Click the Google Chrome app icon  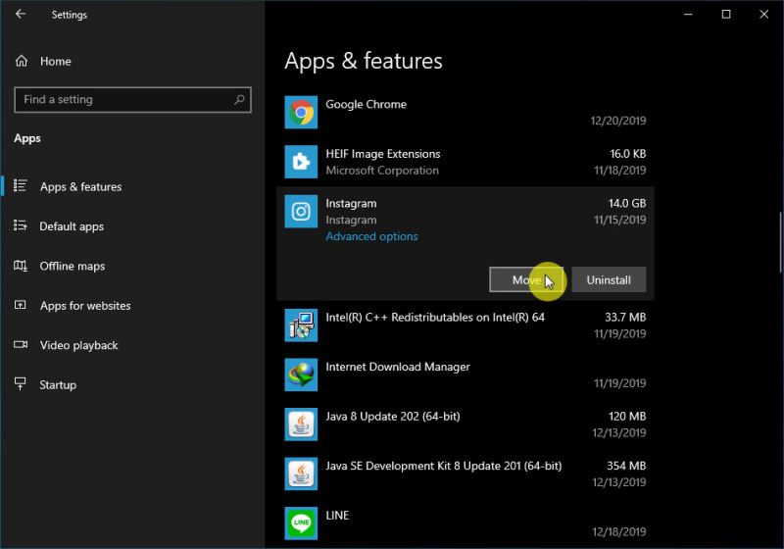(x=301, y=113)
